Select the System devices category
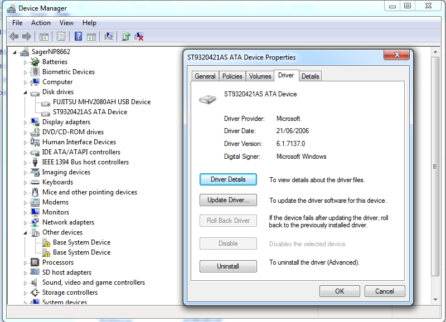 (65, 302)
